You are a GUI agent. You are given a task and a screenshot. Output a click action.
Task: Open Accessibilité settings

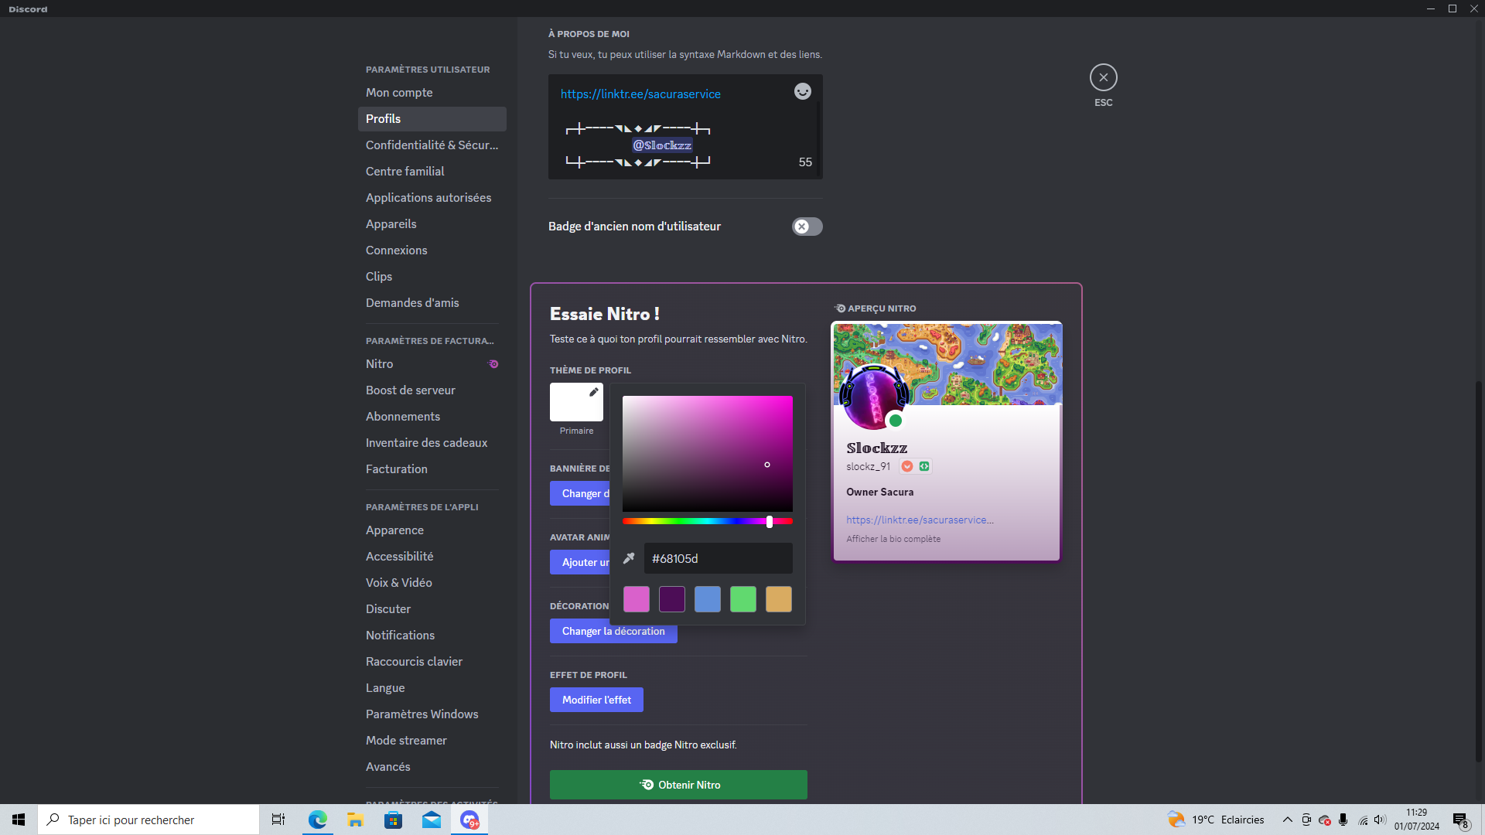(x=432, y=557)
